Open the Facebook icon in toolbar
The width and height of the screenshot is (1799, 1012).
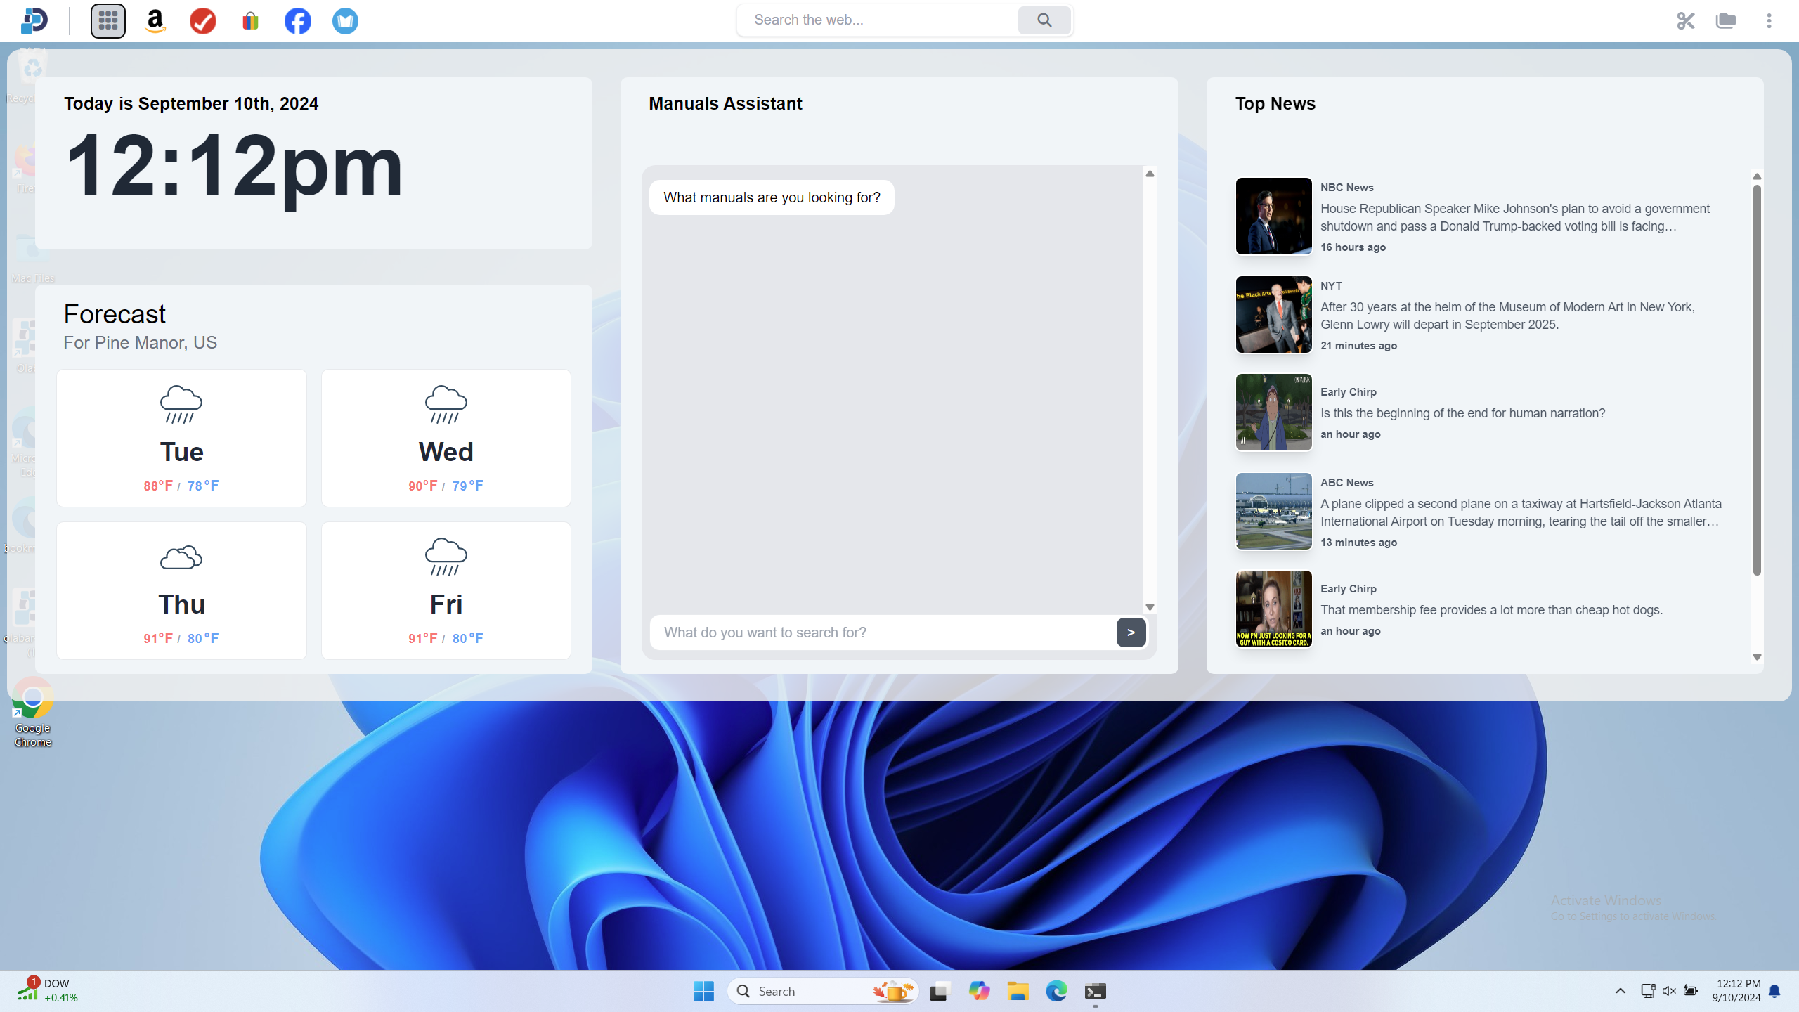(297, 21)
